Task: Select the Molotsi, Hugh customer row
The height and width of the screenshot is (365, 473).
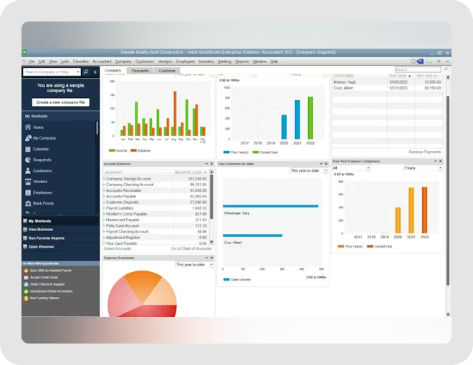Action: [x=387, y=82]
